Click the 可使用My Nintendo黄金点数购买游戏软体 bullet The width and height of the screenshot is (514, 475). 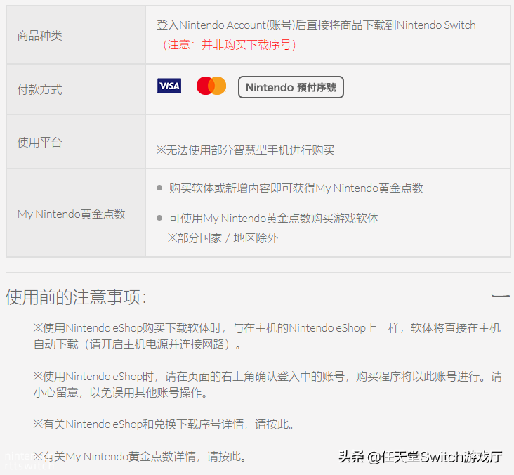coord(273,219)
